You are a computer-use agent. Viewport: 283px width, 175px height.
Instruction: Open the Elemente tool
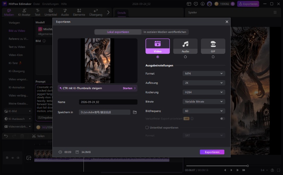point(79,12)
